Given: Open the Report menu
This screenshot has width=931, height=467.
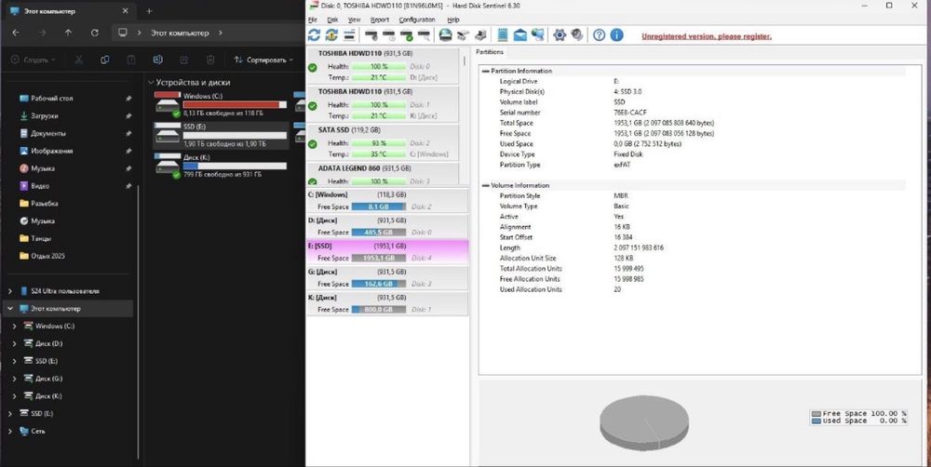Looking at the screenshot, I should (380, 20).
